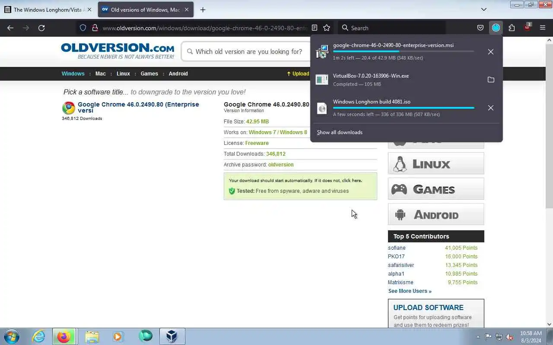Select the Mac nav menu item
The image size is (553, 345).
101,74
